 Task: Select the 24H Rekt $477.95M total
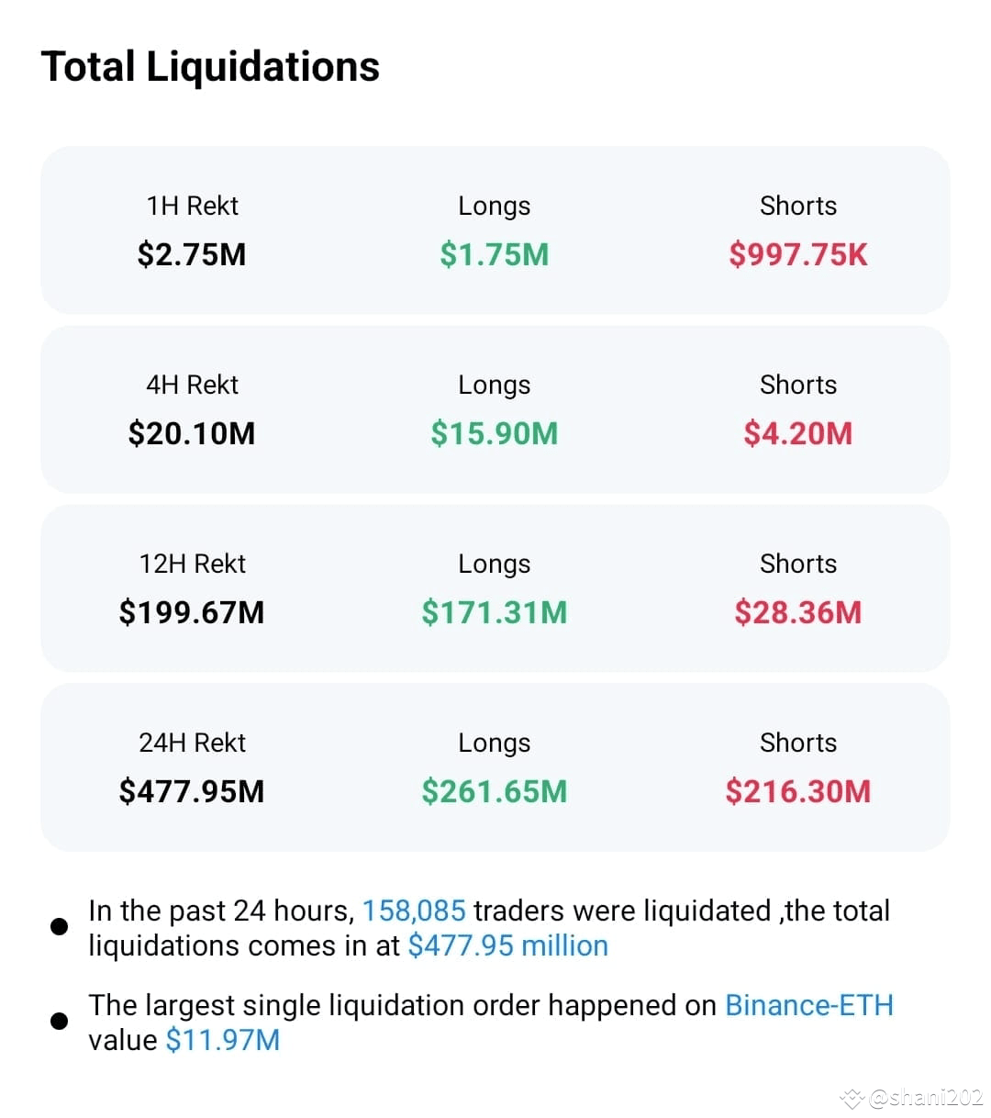point(192,791)
